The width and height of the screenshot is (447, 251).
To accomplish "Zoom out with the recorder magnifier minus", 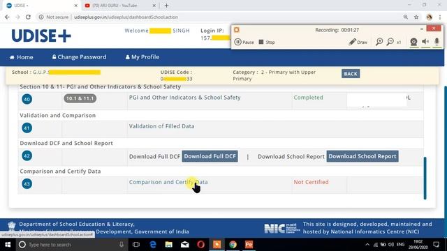I will (x=390, y=42).
